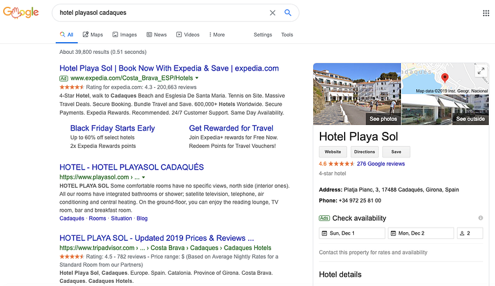
Task: Open the Rooms sitelink
Action: (x=97, y=219)
